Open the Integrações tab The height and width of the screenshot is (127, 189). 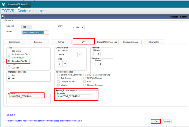(x=154, y=42)
